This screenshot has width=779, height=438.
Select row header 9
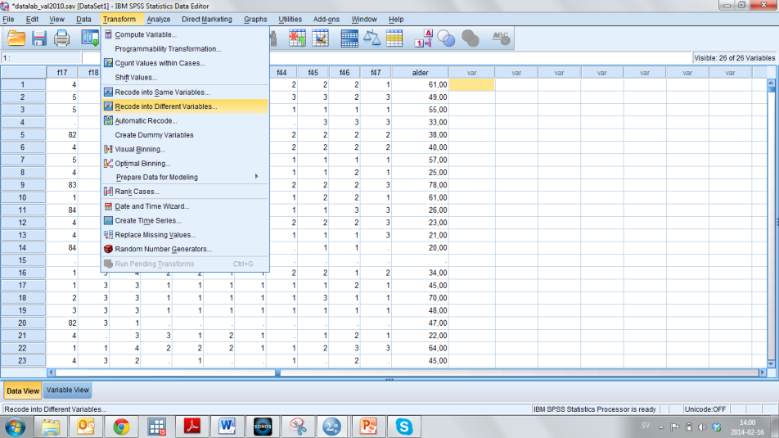point(23,185)
